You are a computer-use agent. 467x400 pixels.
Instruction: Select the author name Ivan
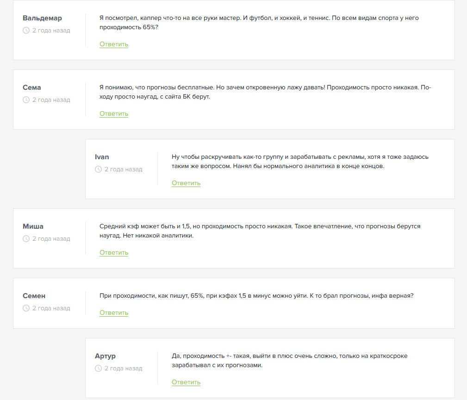pyautogui.click(x=102, y=157)
